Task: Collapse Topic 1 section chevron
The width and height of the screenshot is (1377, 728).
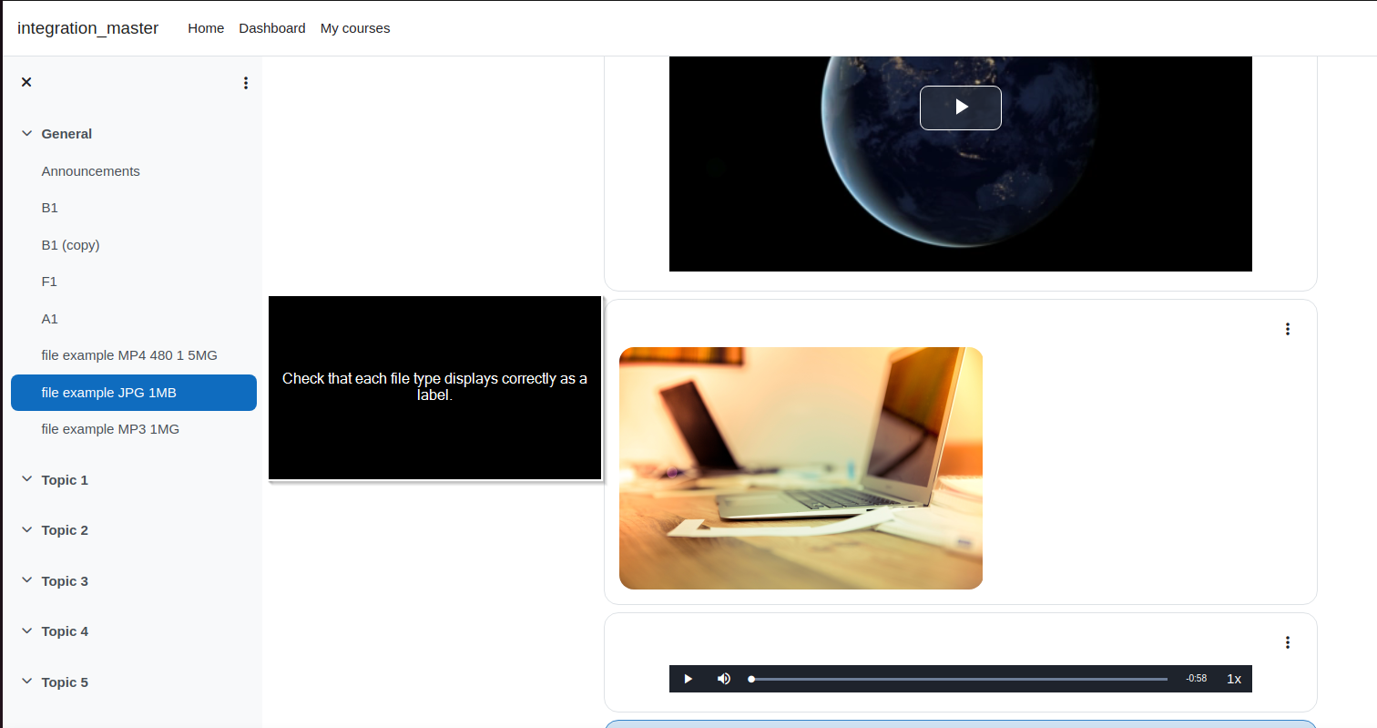Action: [26, 480]
